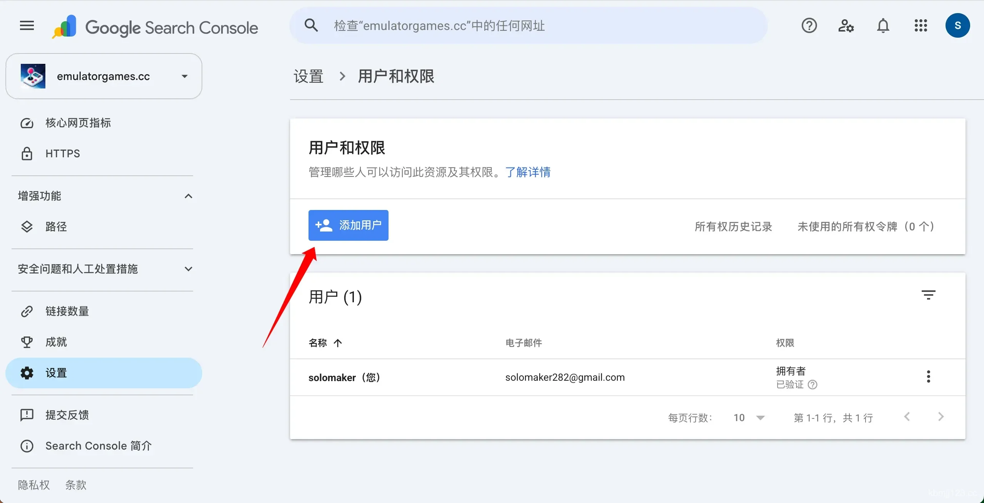This screenshot has width=984, height=503.
Task: Open the 了解详情 learn more link
Action: 528,172
